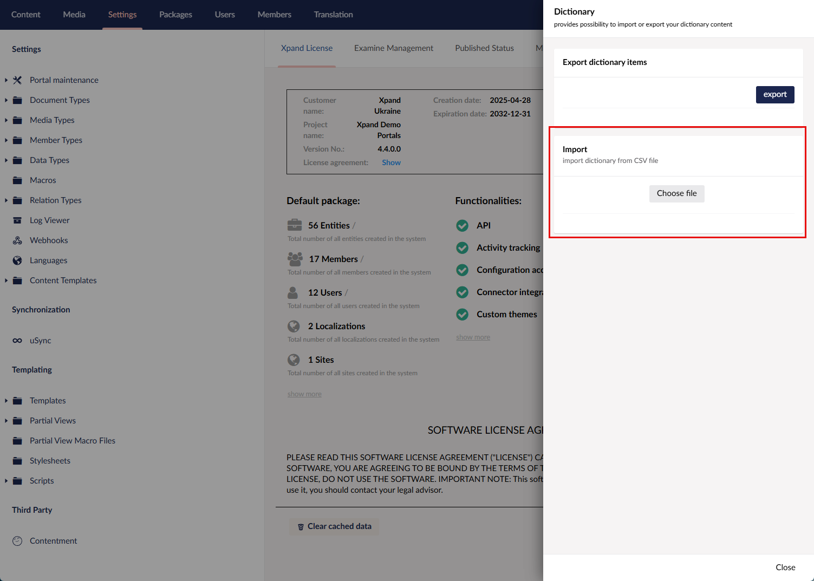814x581 pixels.
Task: Open the Packages section in top menu
Action: 175,15
